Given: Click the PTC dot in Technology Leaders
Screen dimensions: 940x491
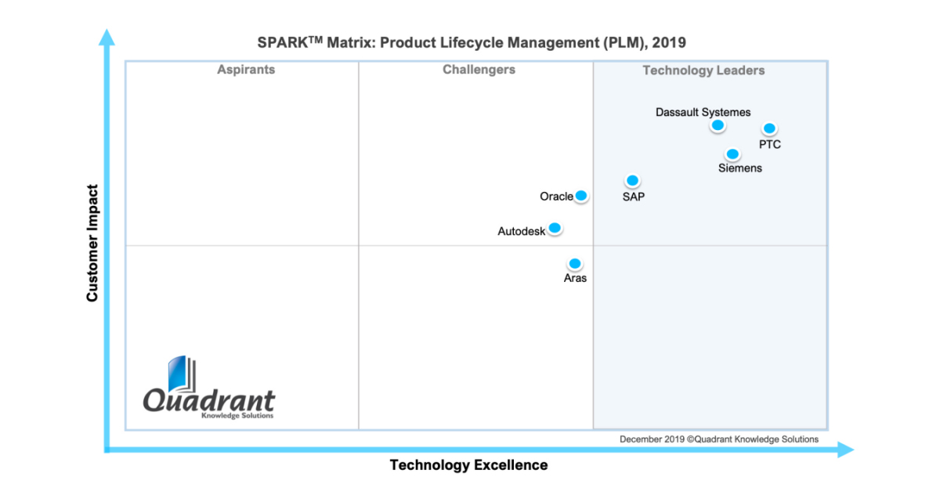Looking at the screenshot, I should pyautogui.click(x=768, y=127).
